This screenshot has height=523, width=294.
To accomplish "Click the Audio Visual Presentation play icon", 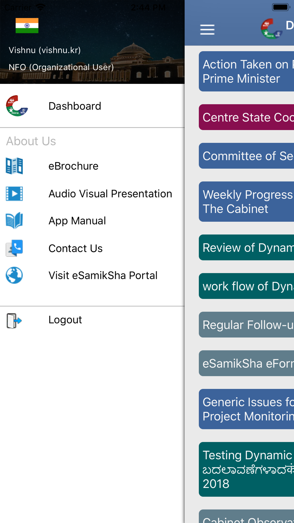I will [14, 194].
